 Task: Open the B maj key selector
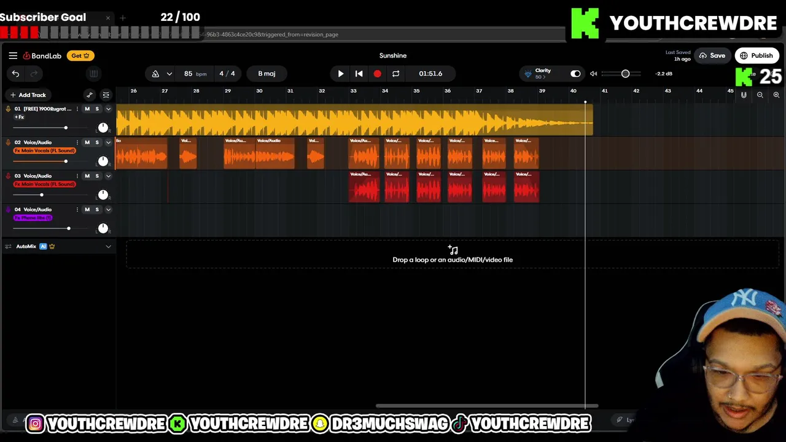pyautogui.click(x=267, y=74)
